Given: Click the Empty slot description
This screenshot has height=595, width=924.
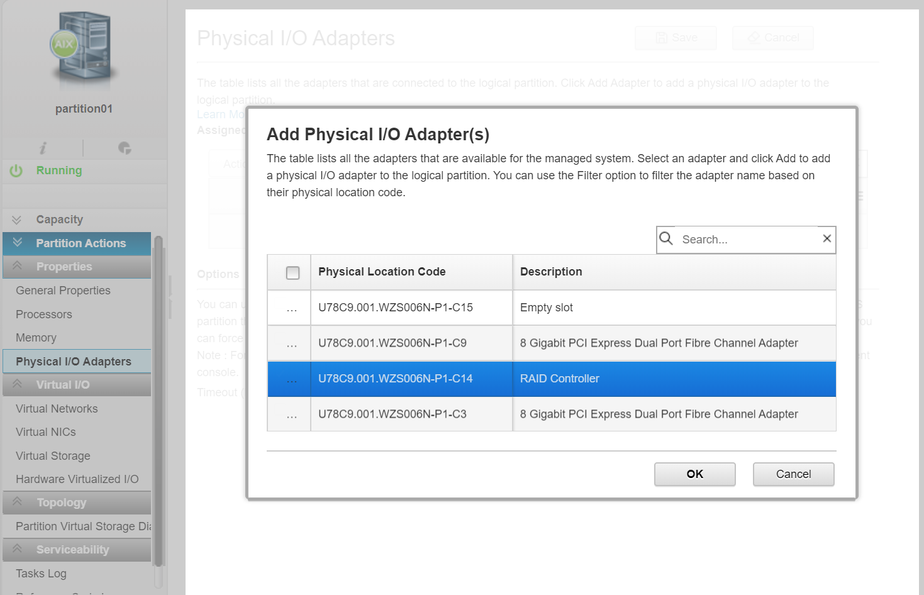Looking at the screenshot, I should 547,308.
